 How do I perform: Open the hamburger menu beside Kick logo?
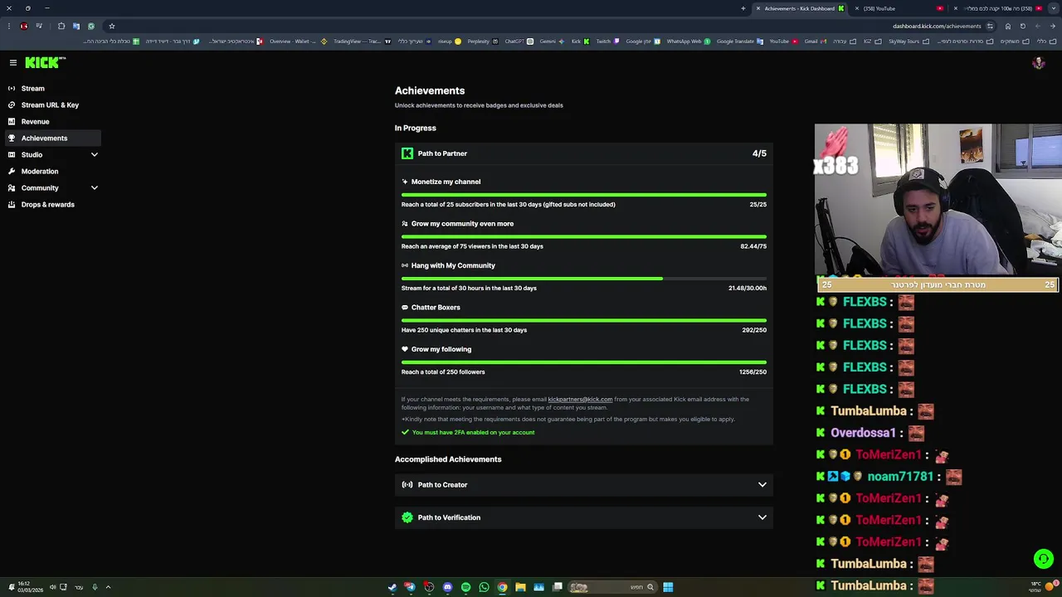point(13,63)
